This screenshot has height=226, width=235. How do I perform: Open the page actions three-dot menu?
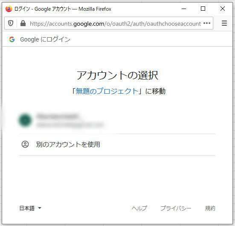tap(207, 23)
